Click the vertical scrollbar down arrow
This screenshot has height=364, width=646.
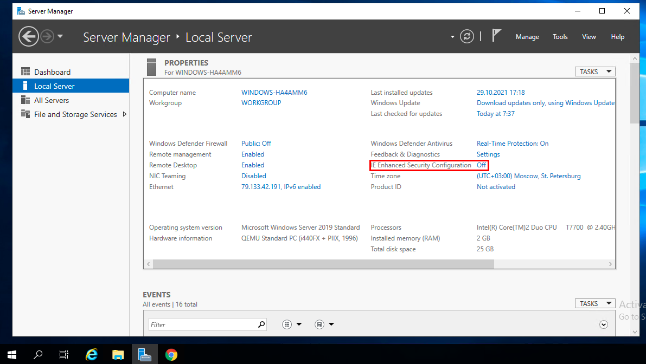coord(635,332)
